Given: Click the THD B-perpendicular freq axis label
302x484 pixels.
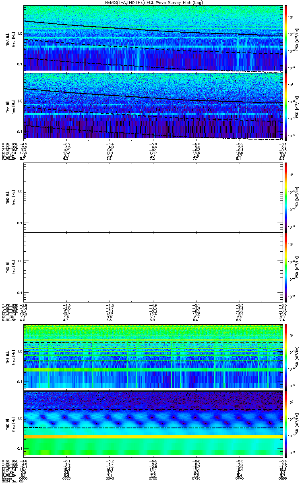Looking at the screenshot, I should 13,197.
